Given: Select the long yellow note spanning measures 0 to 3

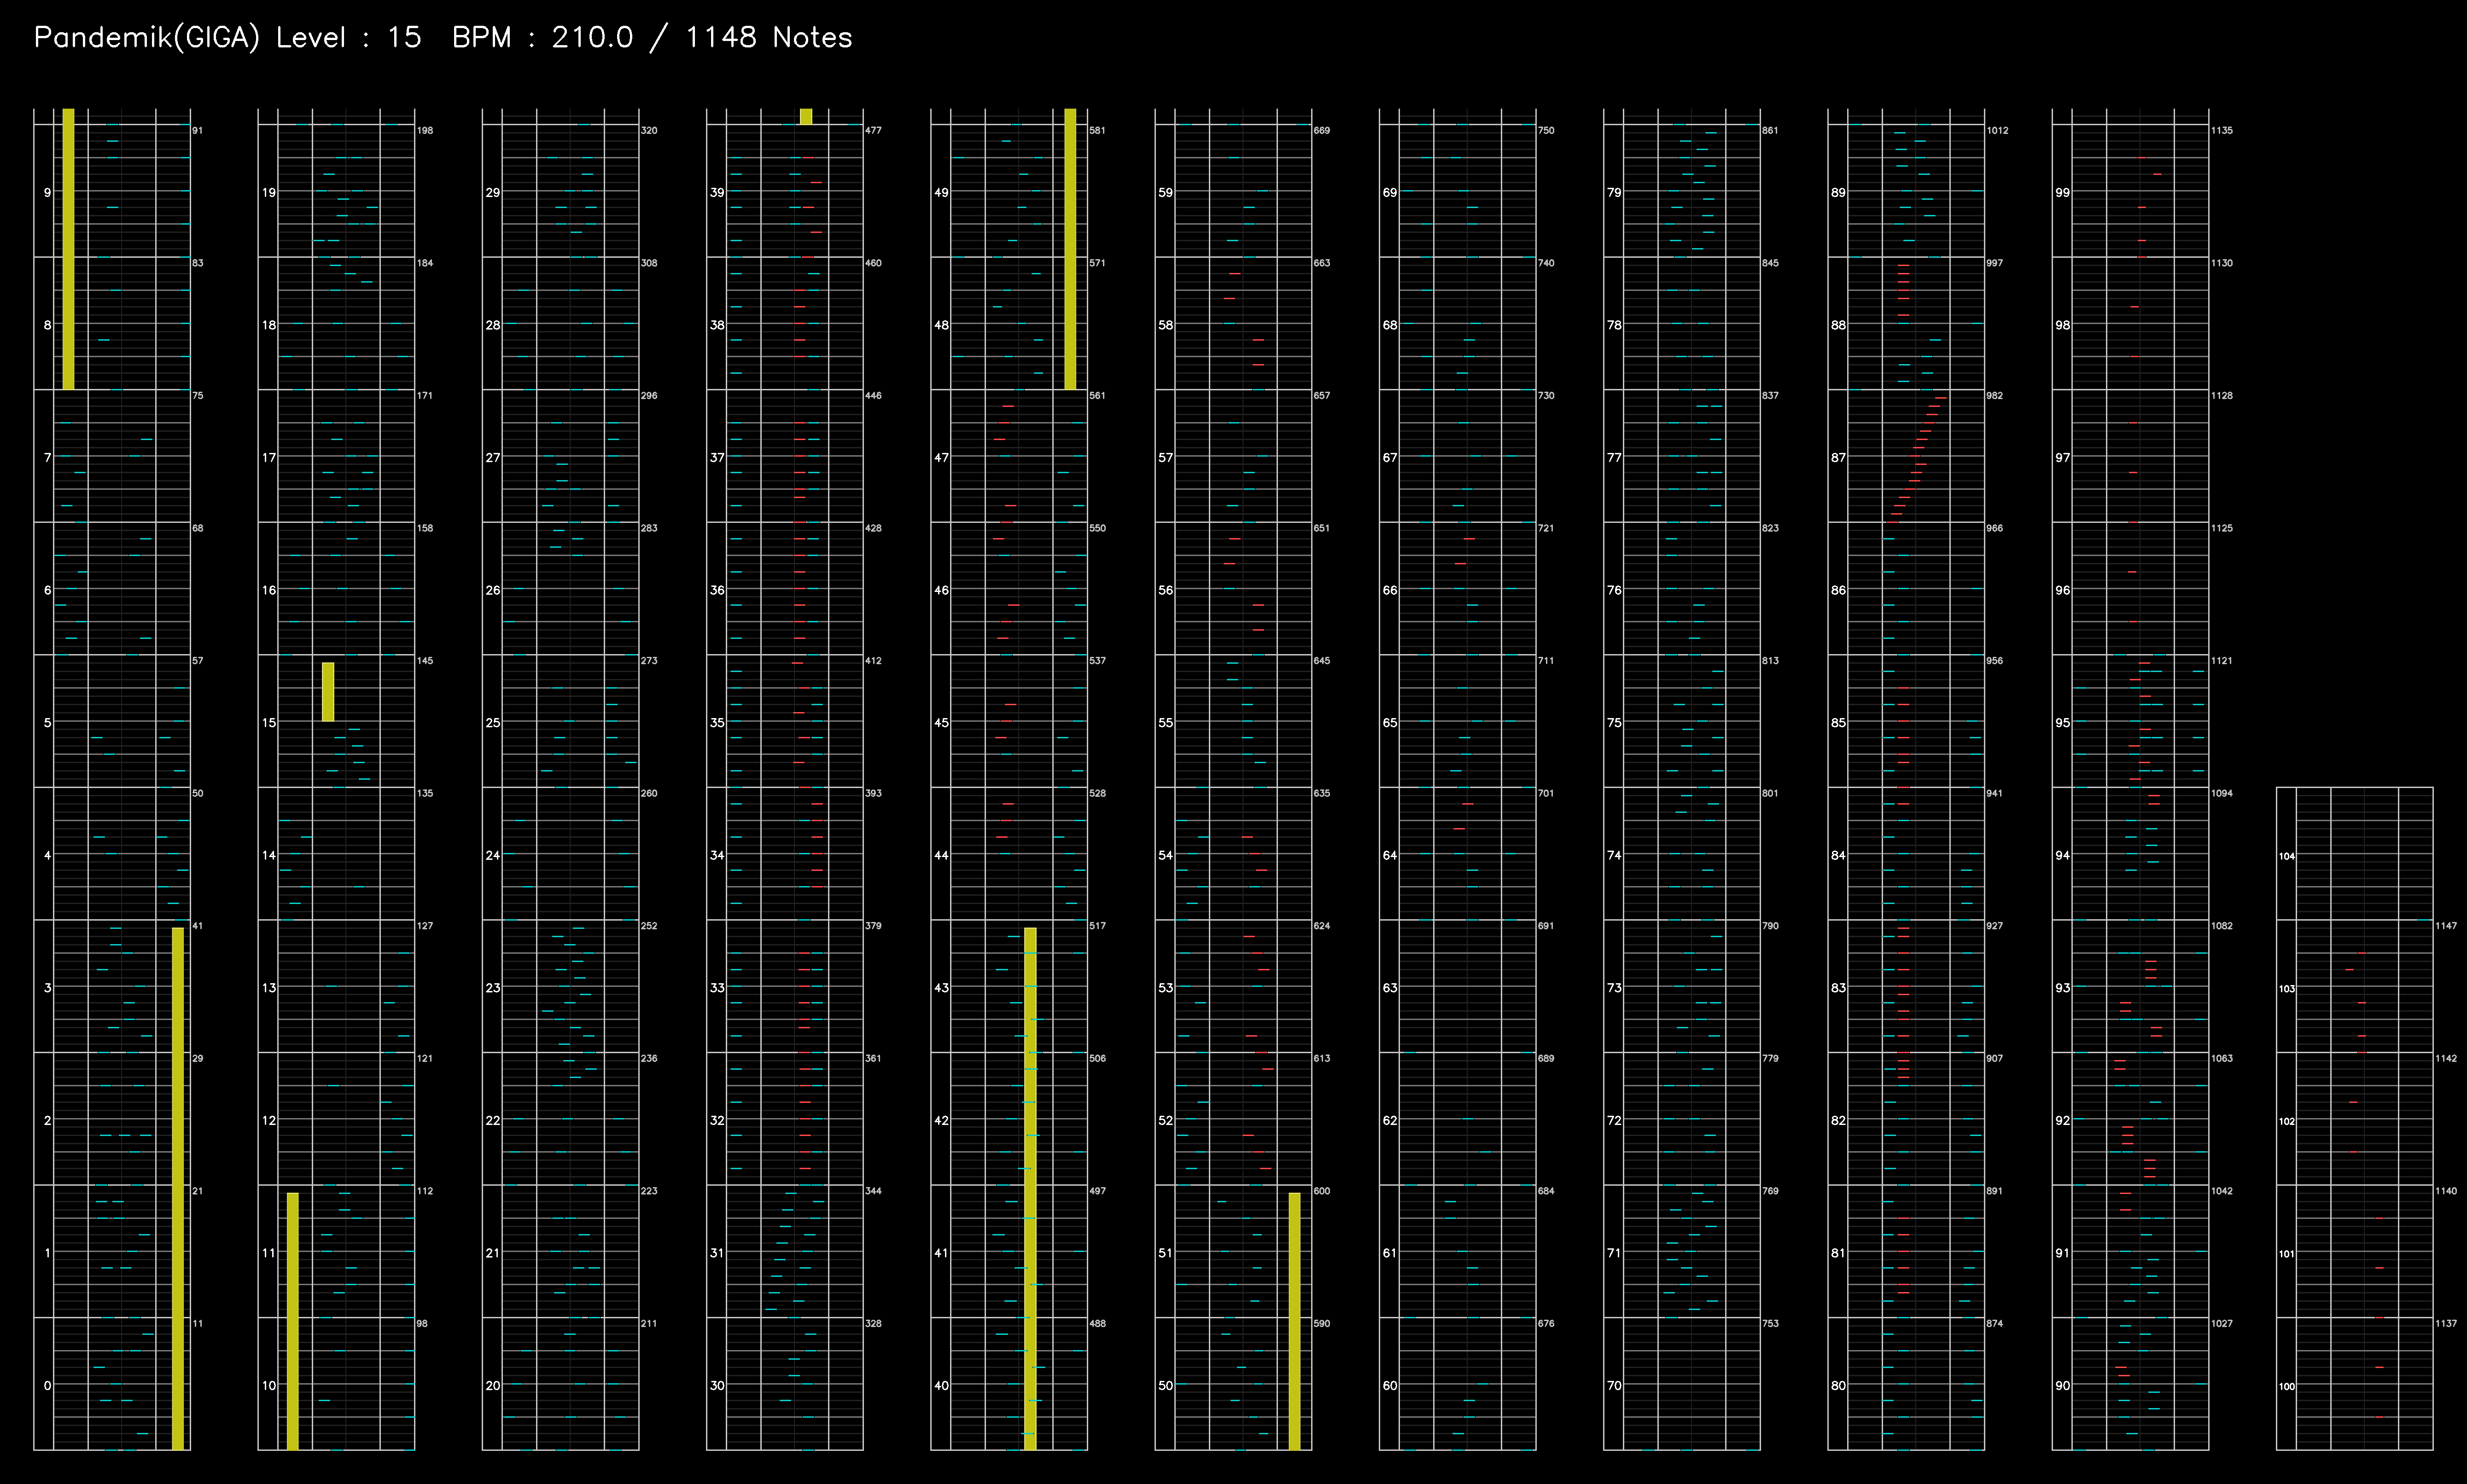Looking at the screenshot, I should (x=178, y=1188).
